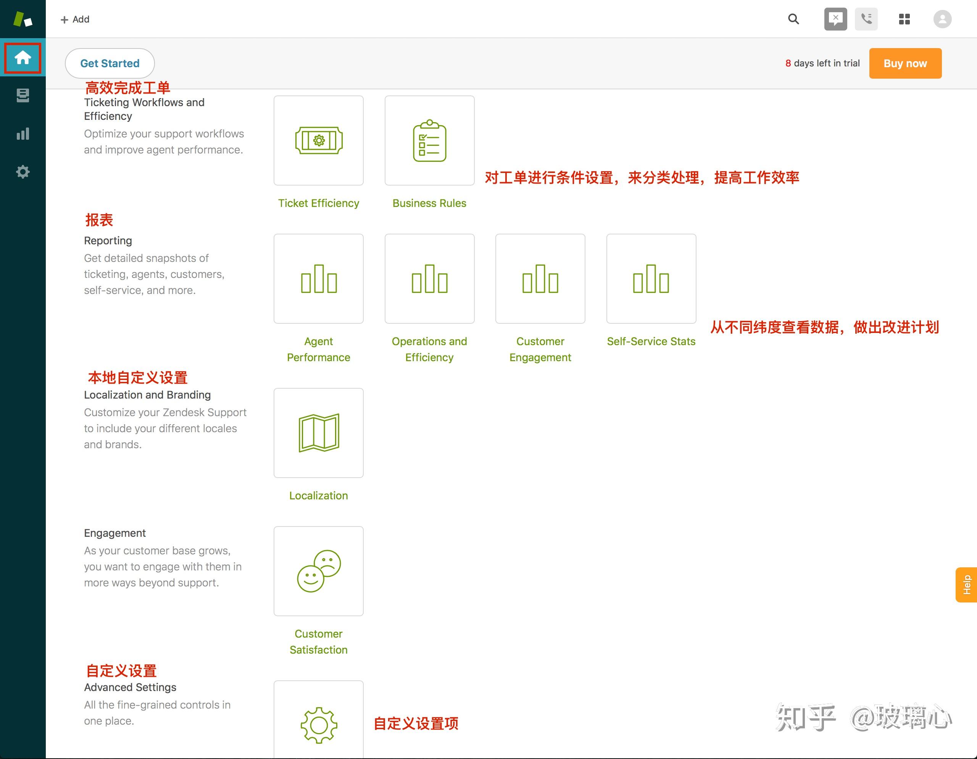Click the Add tab button

(75, 19)
